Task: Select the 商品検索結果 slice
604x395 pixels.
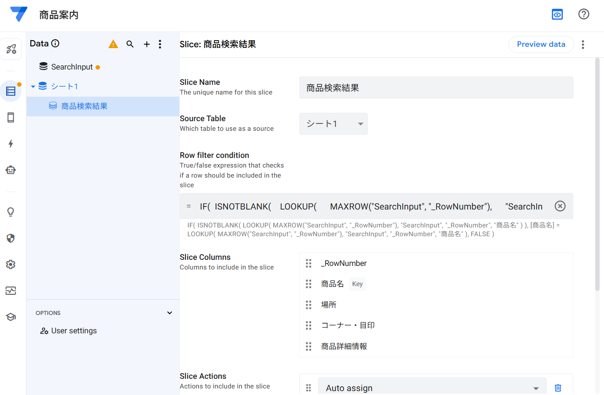Action: coord(103,106)
